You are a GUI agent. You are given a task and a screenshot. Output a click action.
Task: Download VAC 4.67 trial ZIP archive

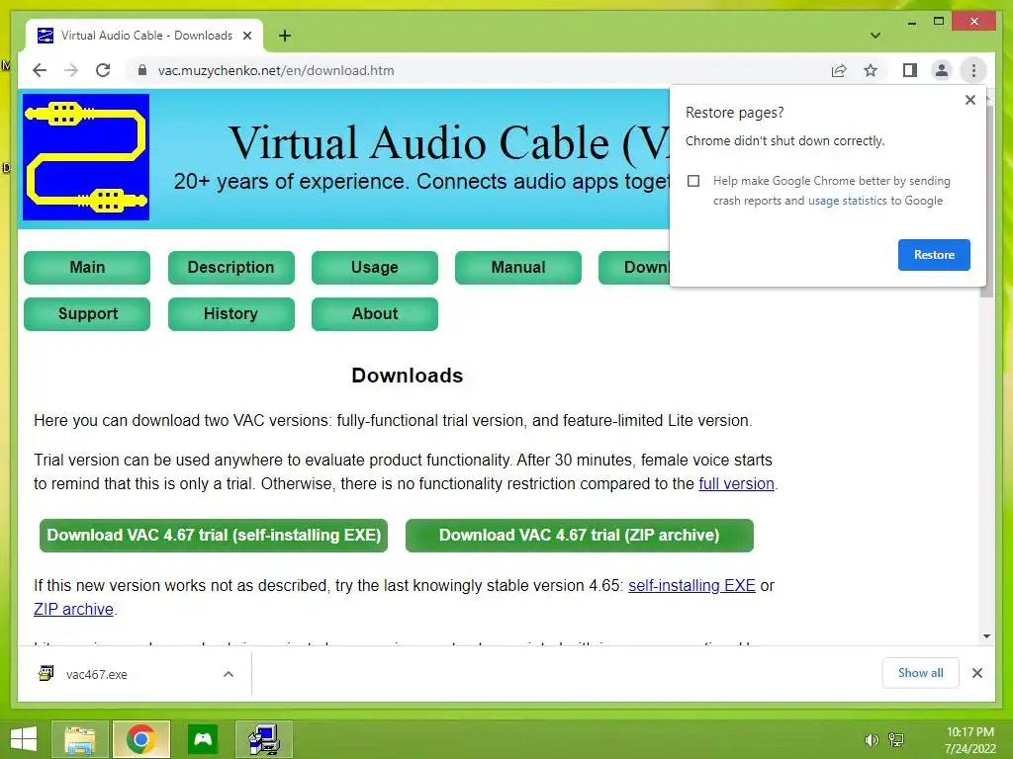click(x=580, y=535)
